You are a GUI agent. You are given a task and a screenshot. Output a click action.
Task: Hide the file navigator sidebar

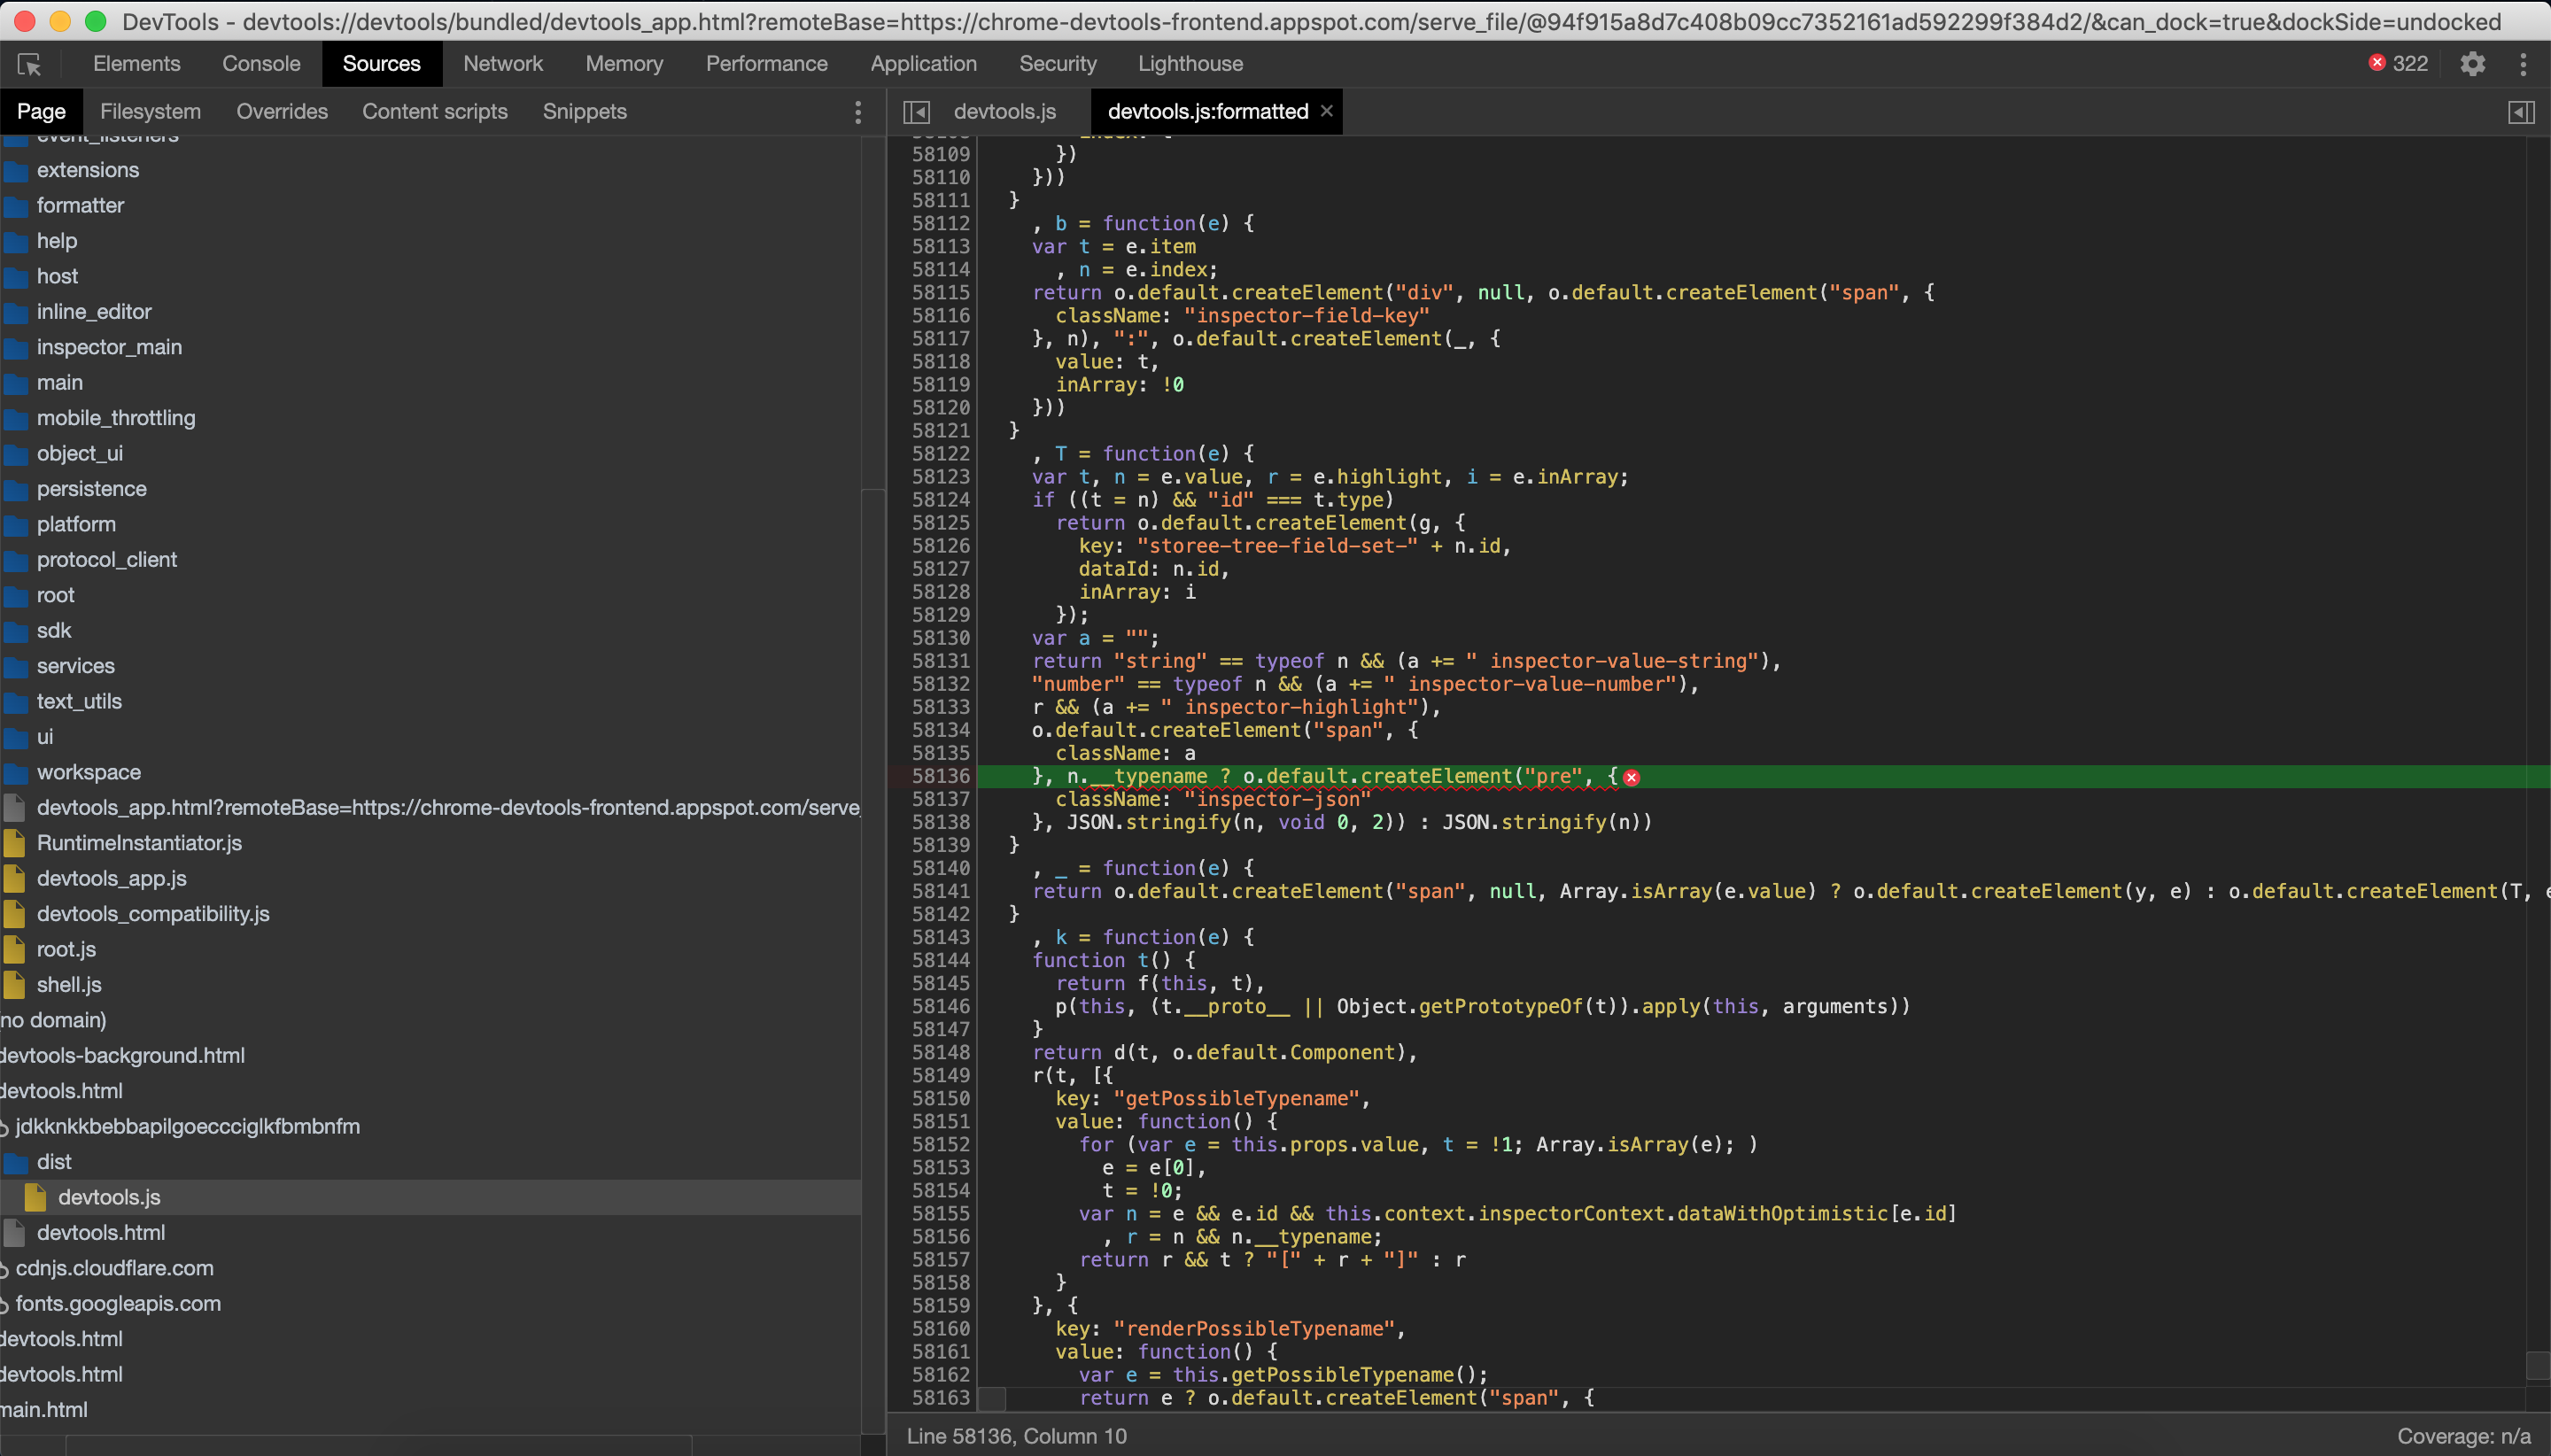click(916, 112)
